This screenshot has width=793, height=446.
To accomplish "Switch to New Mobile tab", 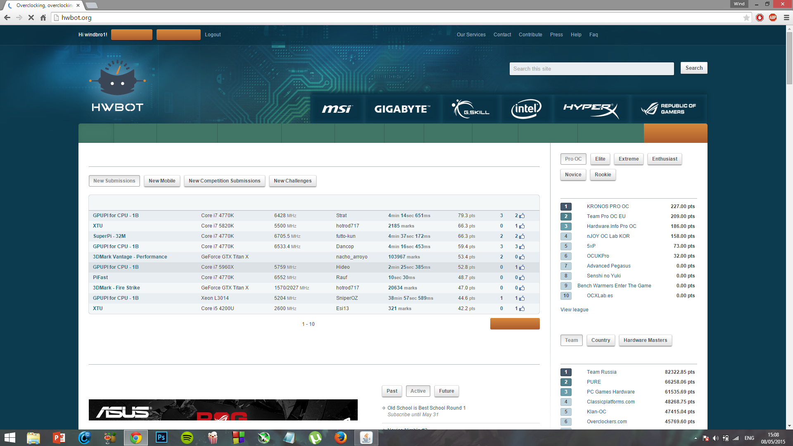I will click(x=162, y=181).
